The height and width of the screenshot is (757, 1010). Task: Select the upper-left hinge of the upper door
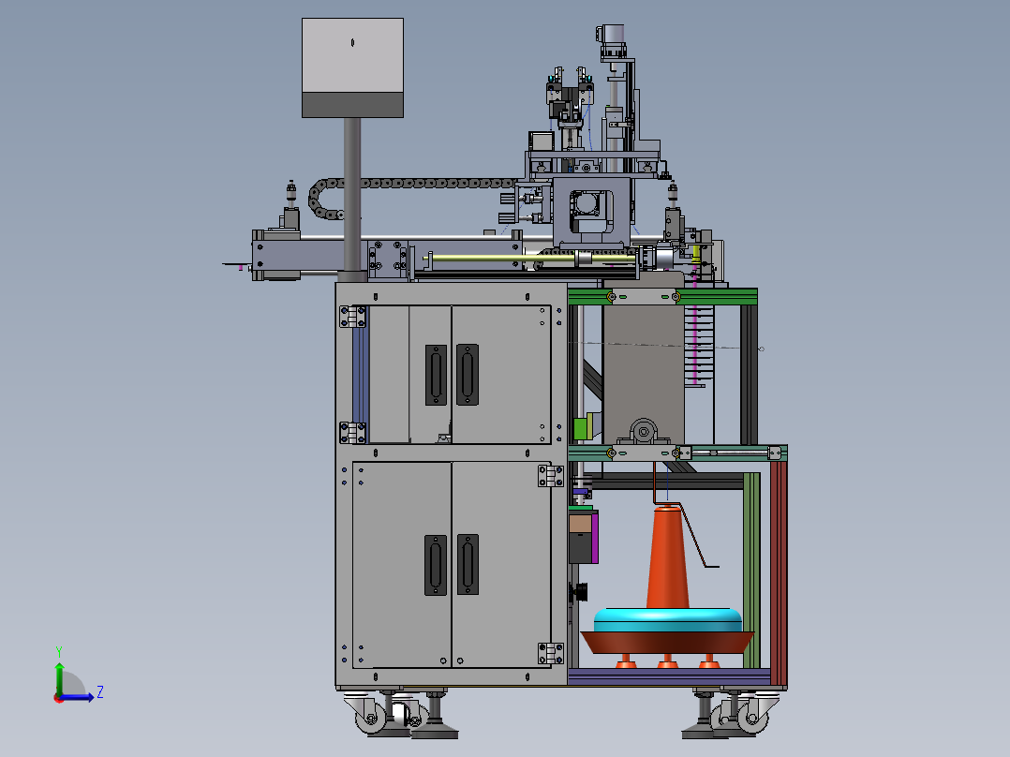(352, 317)
